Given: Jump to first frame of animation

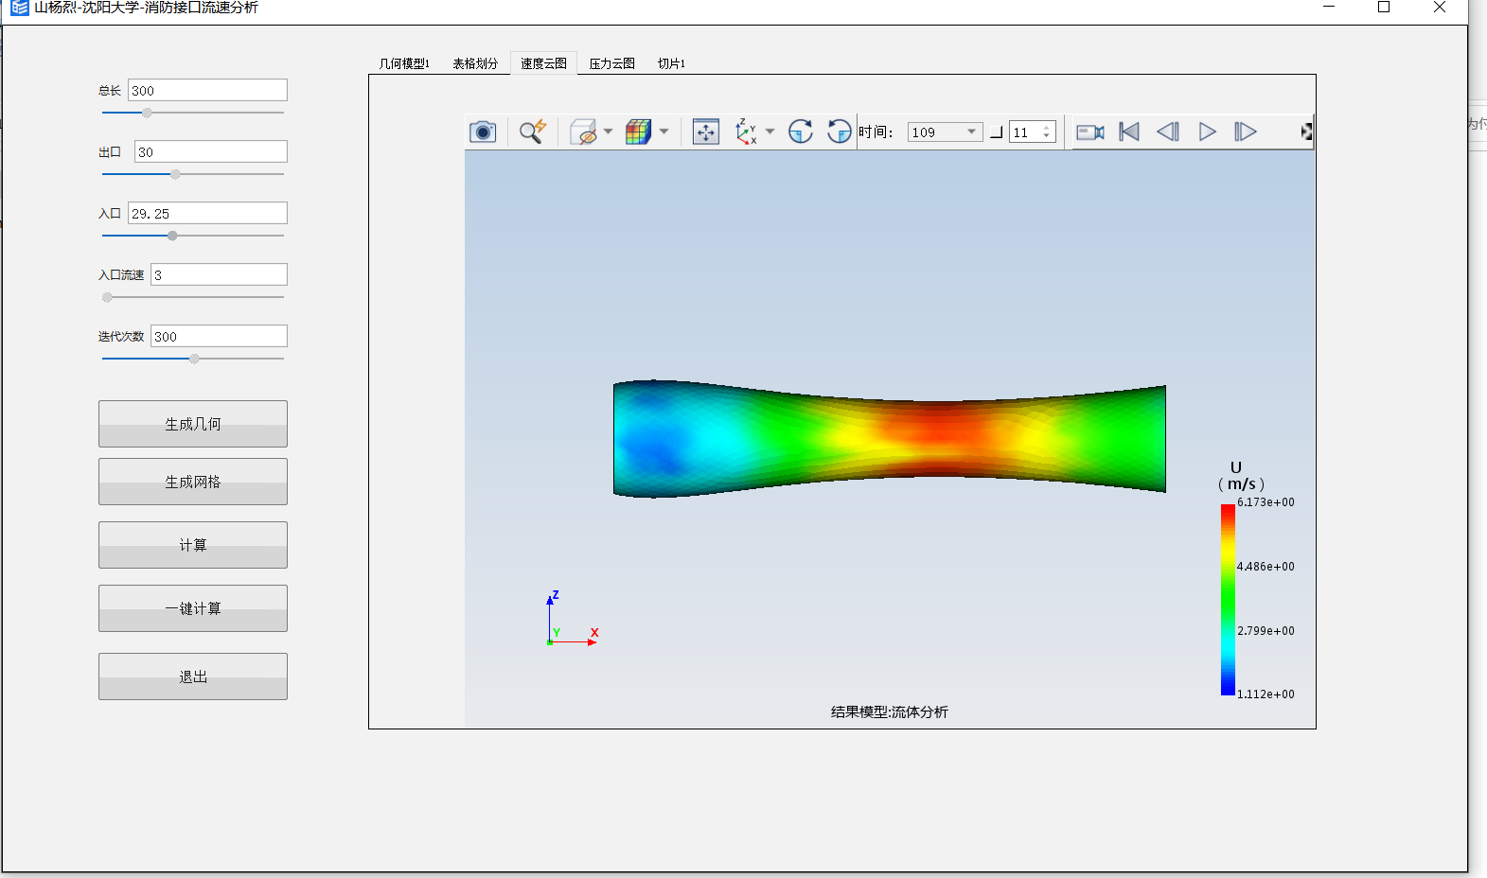Looking at the screenshot, I should coord(1129,132).
